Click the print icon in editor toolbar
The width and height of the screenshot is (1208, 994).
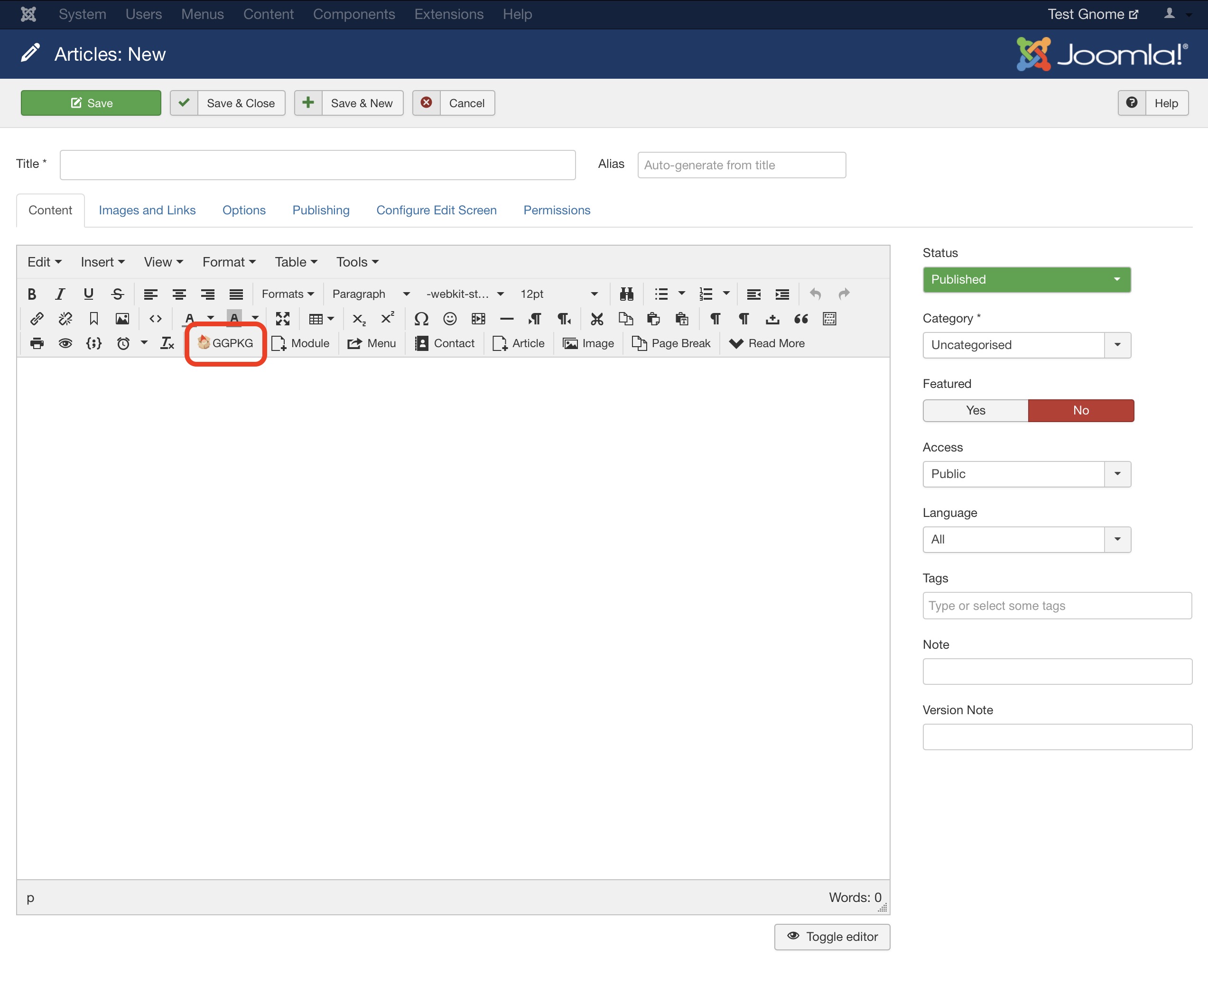37,343
